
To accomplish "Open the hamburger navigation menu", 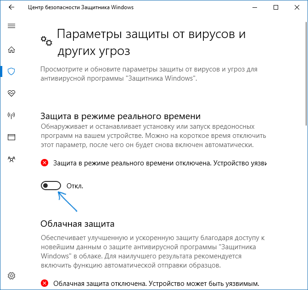I will tap(11, 26).
